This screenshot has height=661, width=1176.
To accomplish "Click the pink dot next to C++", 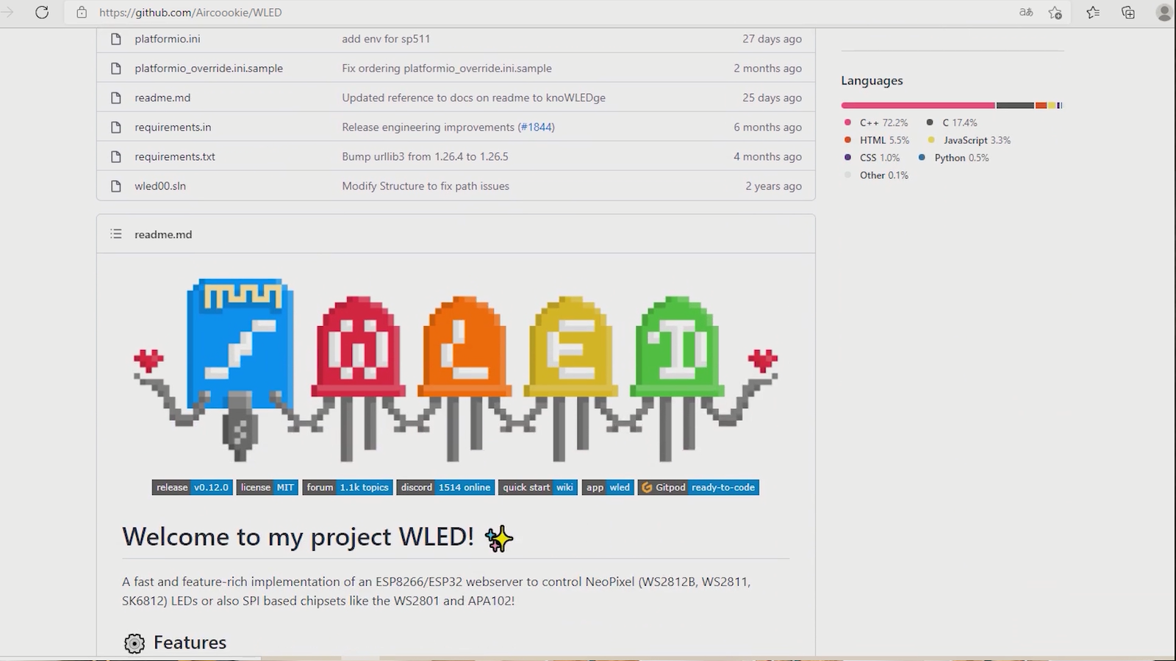I will tap(849, 123).
